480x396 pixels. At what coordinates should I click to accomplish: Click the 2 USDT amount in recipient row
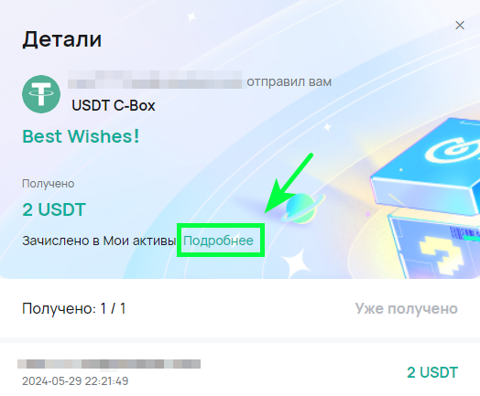click(x=432, y=373)
